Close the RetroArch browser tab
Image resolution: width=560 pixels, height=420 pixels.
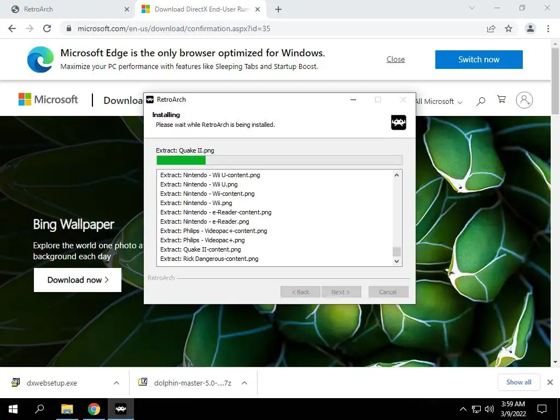click(x=126, y=9)
